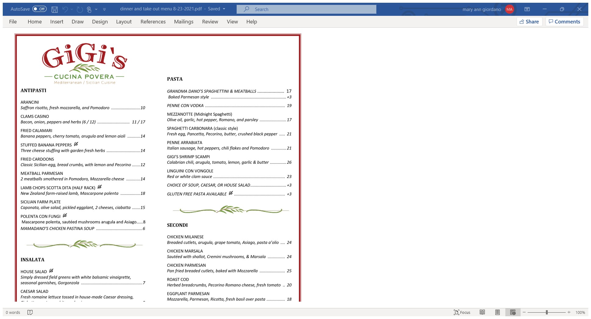The height and width of the screenshot is (319, 591).
Task: Click the zoom slider handle
Action: [x=547, y=312]
